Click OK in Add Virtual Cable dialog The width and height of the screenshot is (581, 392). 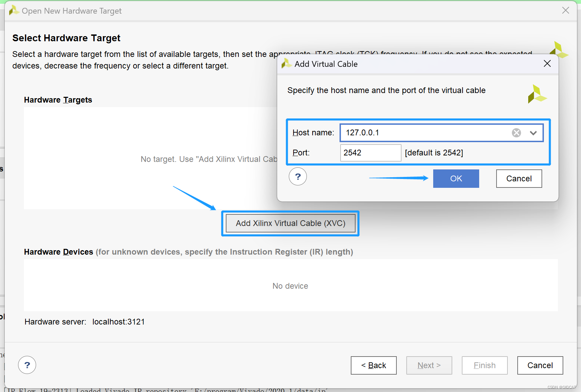(x=456, y=179)
